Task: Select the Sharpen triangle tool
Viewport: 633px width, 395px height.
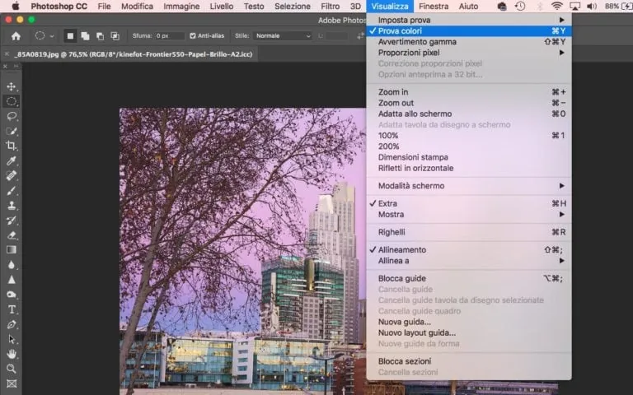Action: (x=12, y=279)
